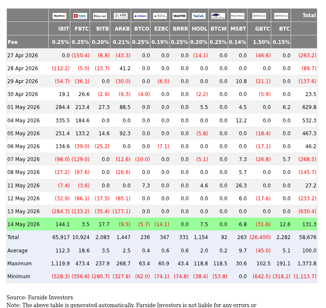
Task: Click the (150.4) FBTC value on 27 Apr
Action: (81, 56)
